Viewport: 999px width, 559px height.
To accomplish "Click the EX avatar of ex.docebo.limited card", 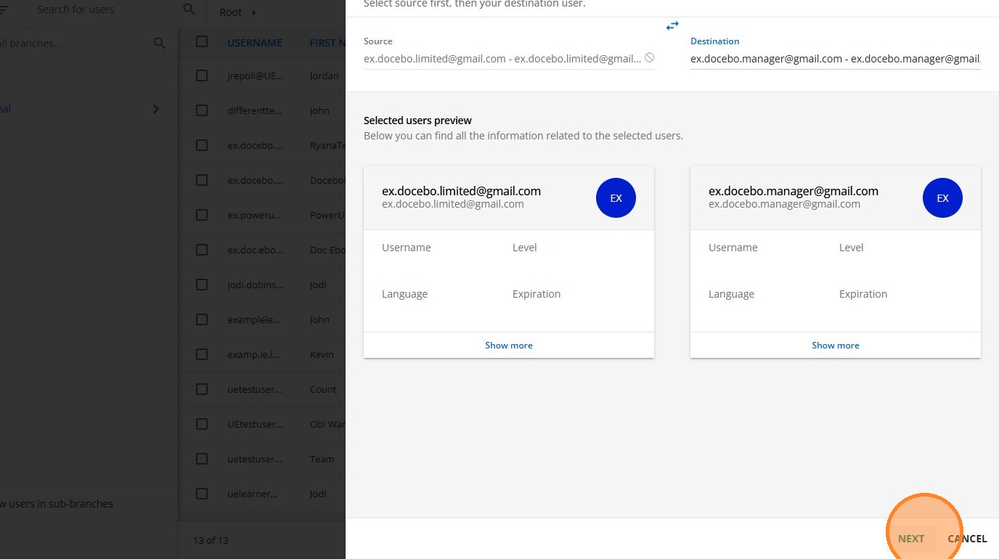I will (x=616, y=198).
